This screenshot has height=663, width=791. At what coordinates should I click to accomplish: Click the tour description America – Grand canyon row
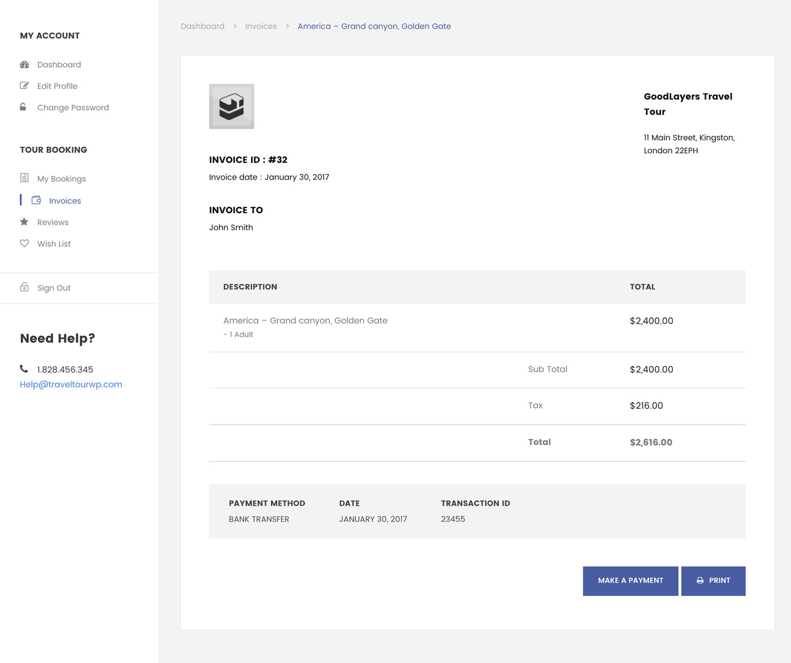[x=305, y=320]
